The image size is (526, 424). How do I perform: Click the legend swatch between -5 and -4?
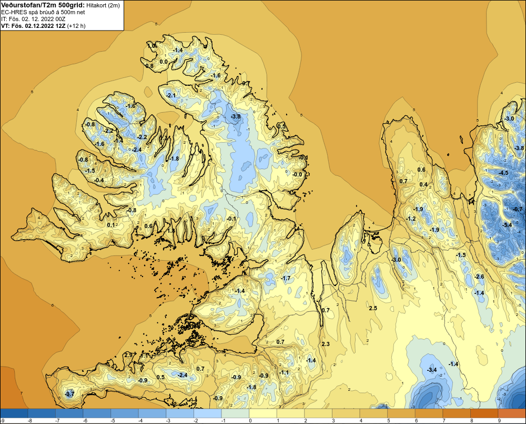pyautogui.click(x=125, y=413)
